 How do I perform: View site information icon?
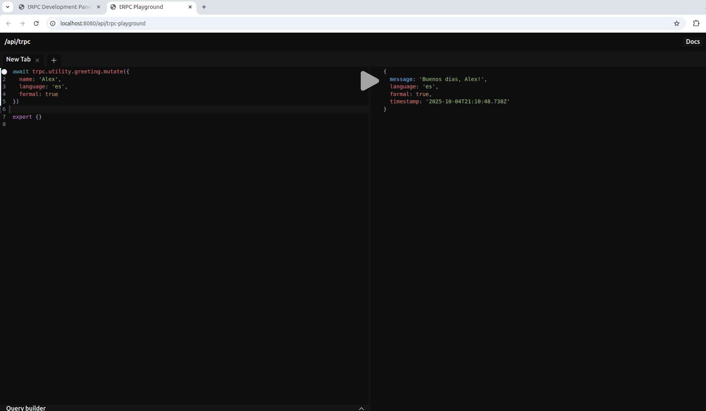[53, 23]
